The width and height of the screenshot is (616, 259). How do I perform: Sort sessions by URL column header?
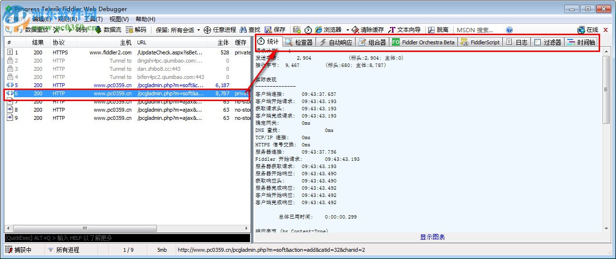point(170,42)
